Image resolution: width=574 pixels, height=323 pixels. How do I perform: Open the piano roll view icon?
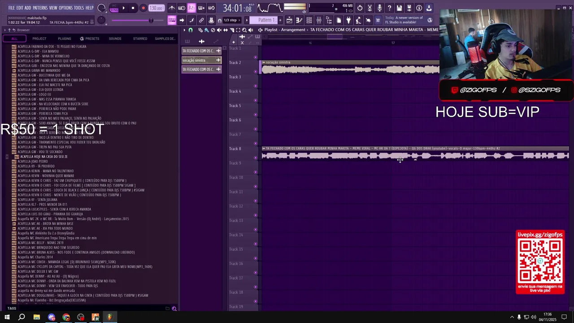coord(299,20)
